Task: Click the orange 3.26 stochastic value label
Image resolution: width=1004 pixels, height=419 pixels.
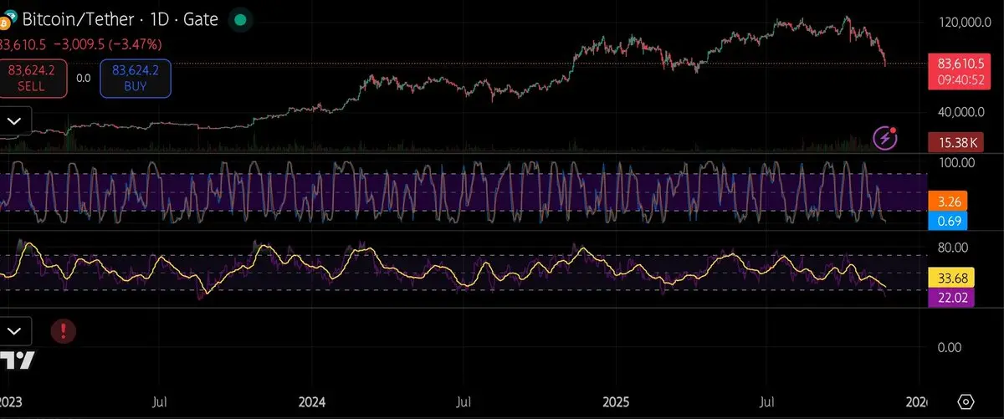Action: [x=949, y=202]
